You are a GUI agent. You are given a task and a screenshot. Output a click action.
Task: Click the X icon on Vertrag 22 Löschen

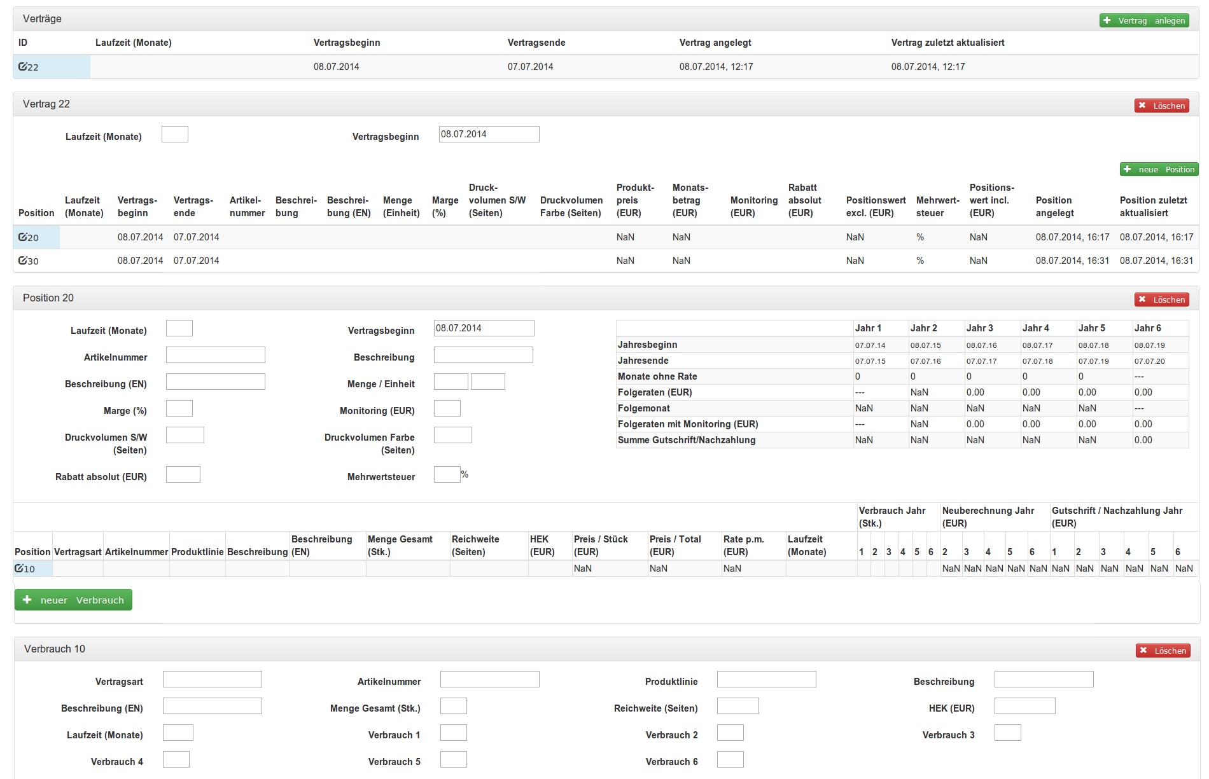[1143, 106]
